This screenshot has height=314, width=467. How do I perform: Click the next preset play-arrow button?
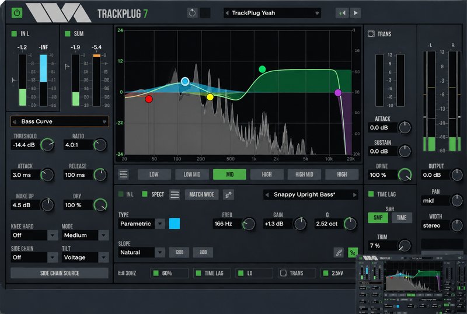356,13
